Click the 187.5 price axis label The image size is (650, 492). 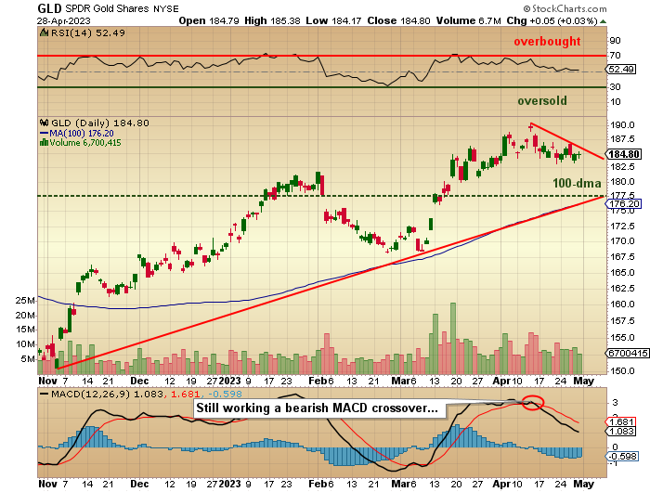pos(622,139)
